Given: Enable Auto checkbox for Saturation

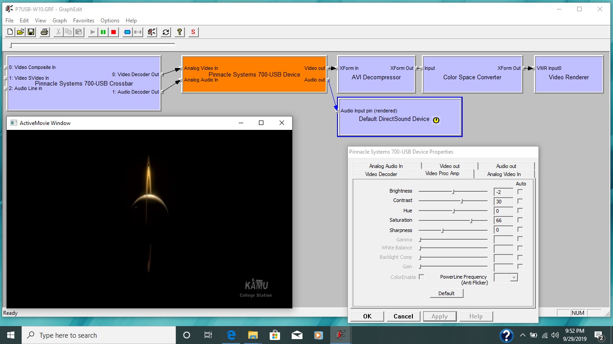Looking at the screenshot, I should pyautogui.click(x=520, y=220).
